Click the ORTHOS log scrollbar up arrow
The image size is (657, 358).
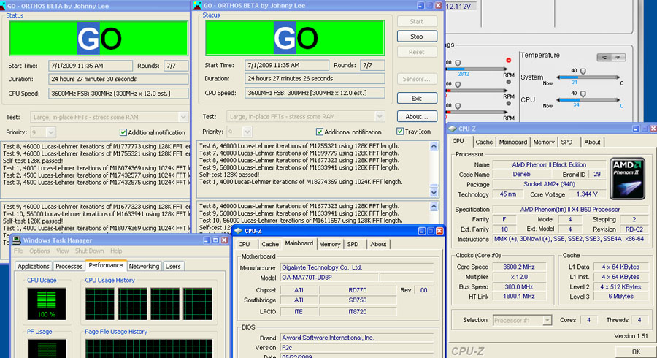(x=434, y=146)
